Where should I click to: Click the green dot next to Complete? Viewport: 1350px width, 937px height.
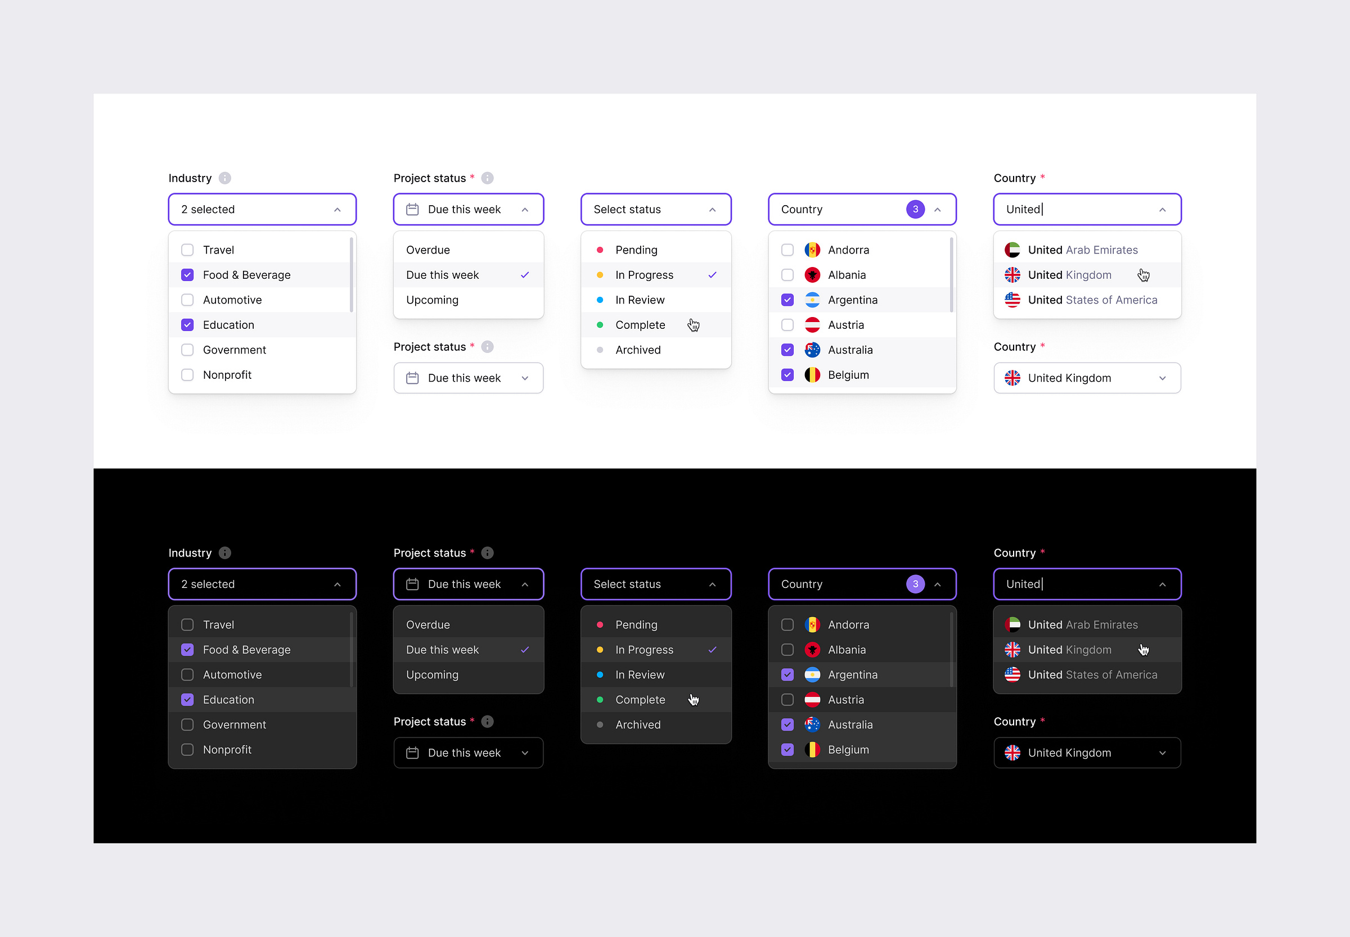(600, 325)
